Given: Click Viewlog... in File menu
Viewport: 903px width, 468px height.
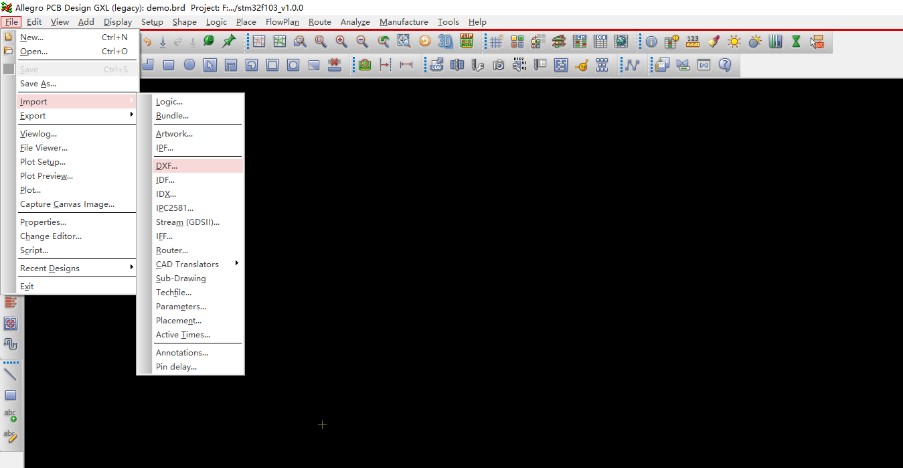Looking at the screenshot, I should pos(76,134).
